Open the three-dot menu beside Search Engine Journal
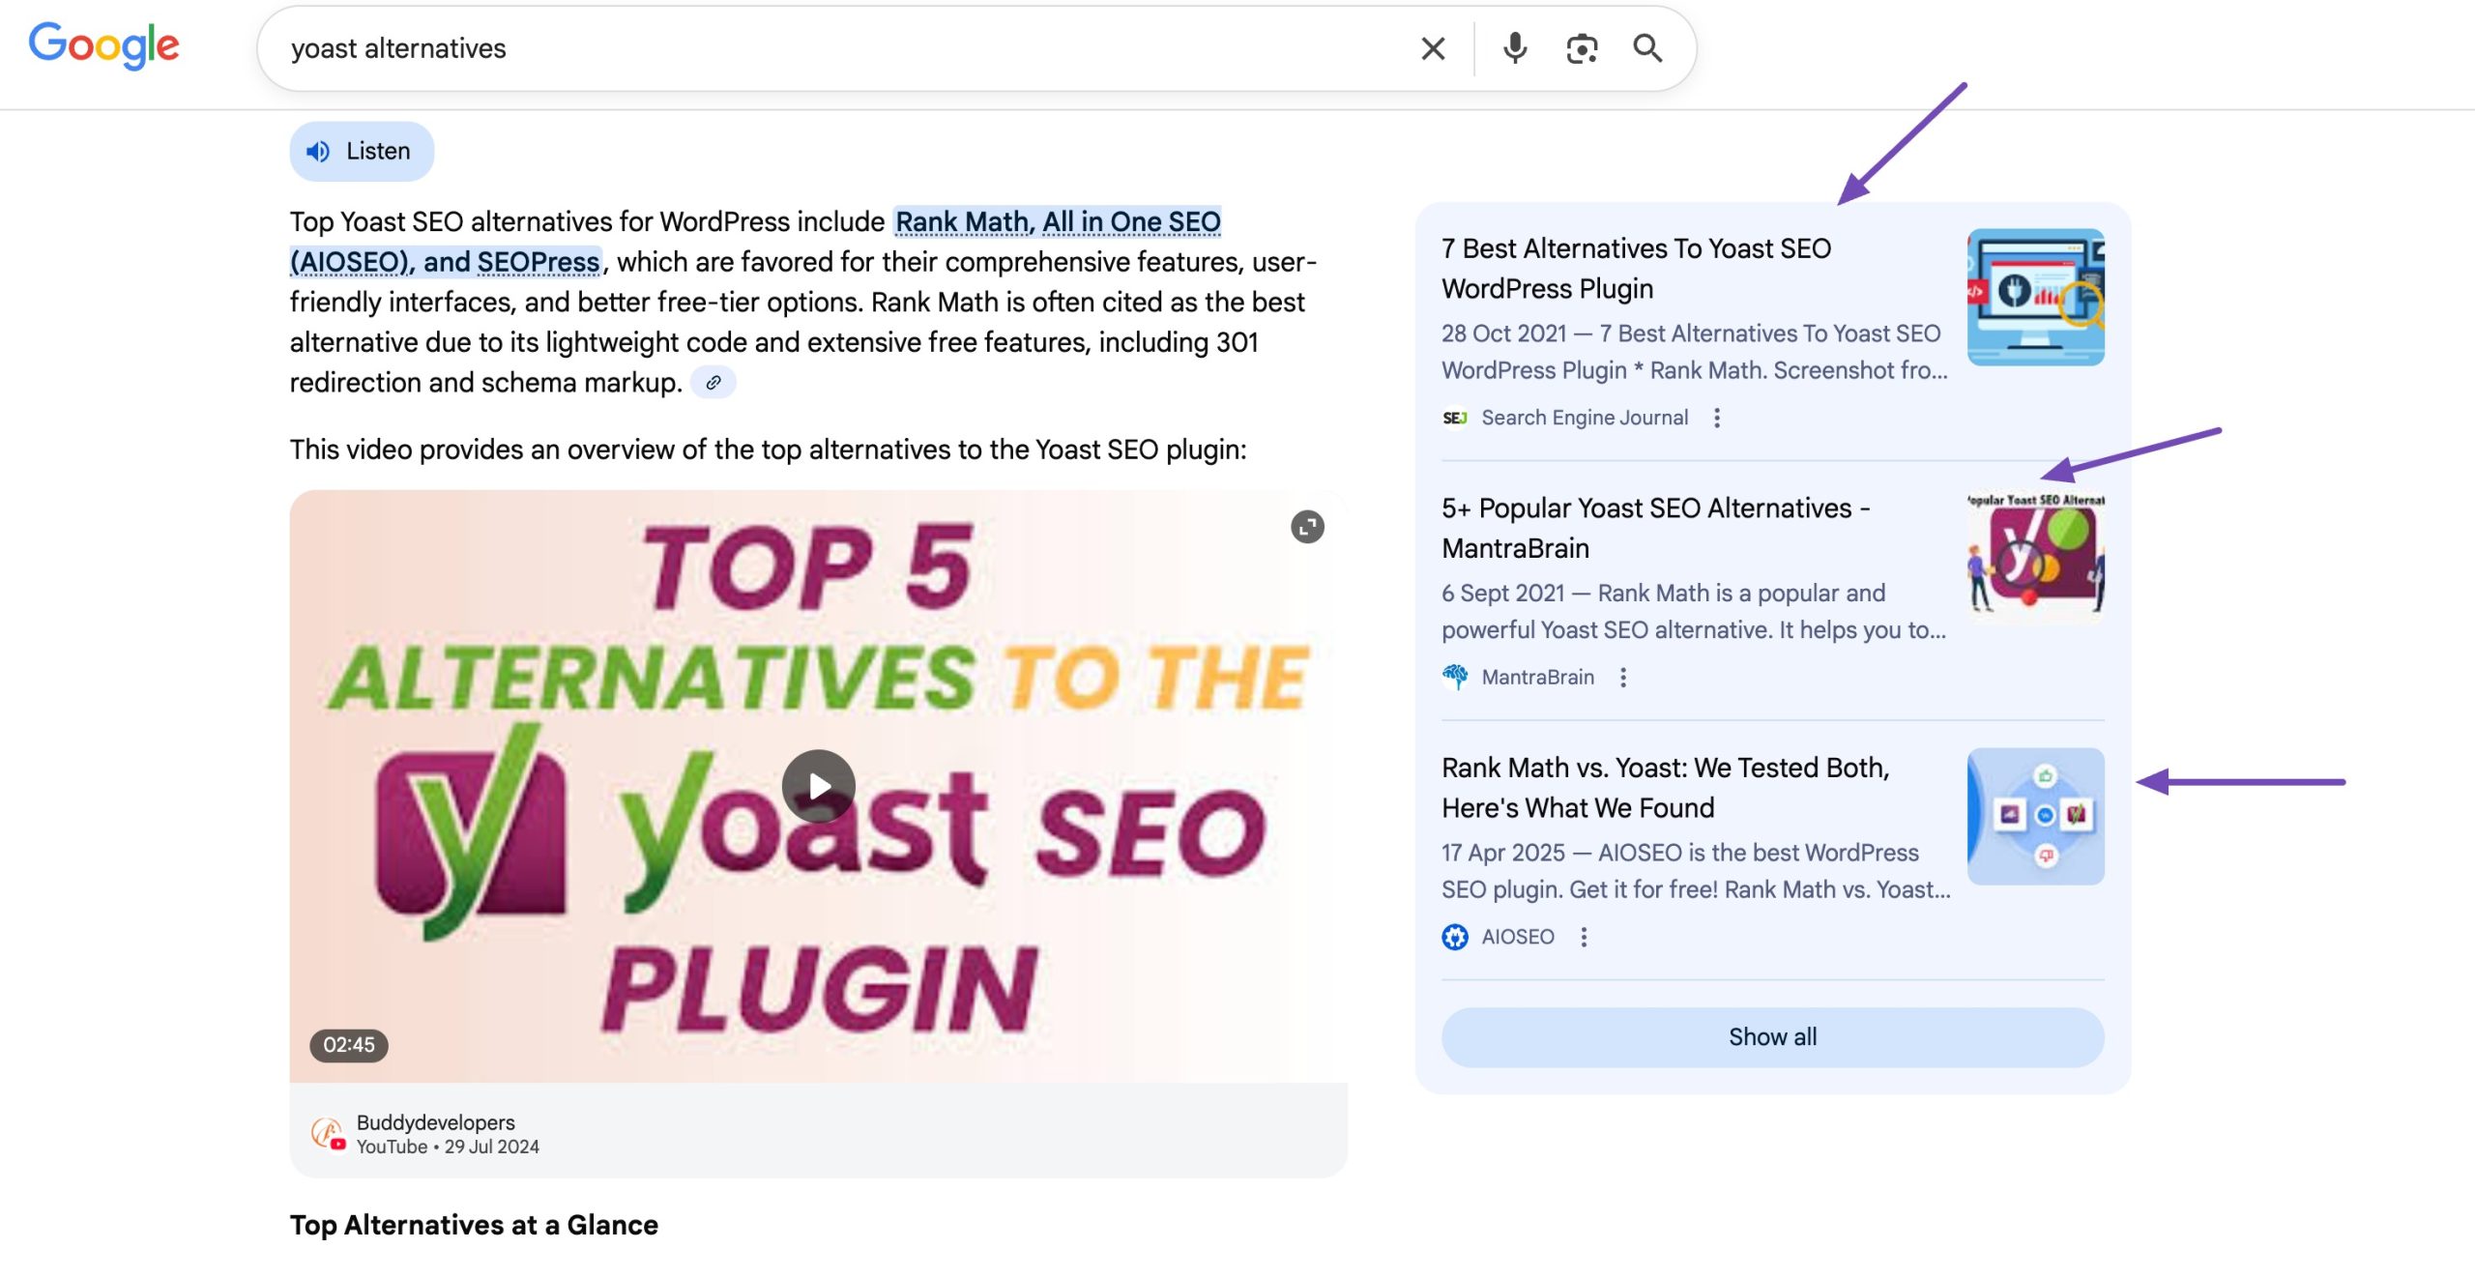The image size is (2475, 1278). click(1717, 418)
